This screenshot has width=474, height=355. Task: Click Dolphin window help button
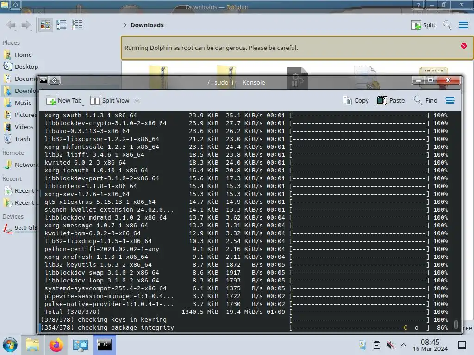(418, 5)
